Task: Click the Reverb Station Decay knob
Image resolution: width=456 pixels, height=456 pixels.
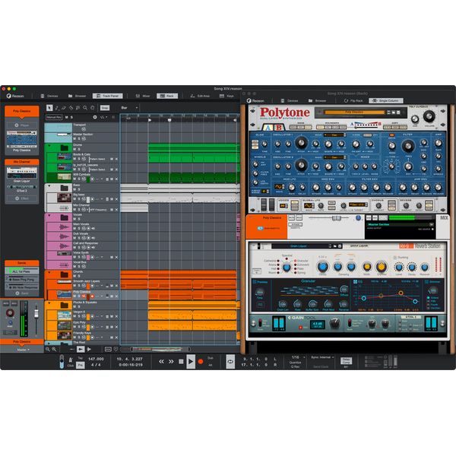Action: 322,267
